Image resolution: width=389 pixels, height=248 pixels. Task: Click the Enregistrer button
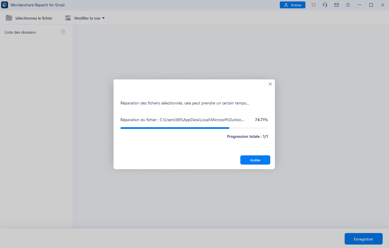pyautogui.click(x=364, y=239)
